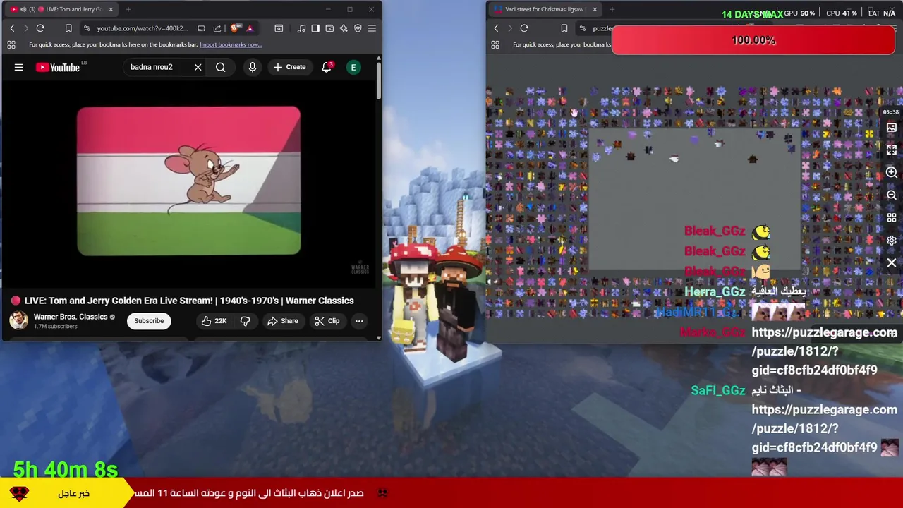Open site settings icon in puzzle window
Viewport: 903px width, 508px height.
[x=582, y=28]
